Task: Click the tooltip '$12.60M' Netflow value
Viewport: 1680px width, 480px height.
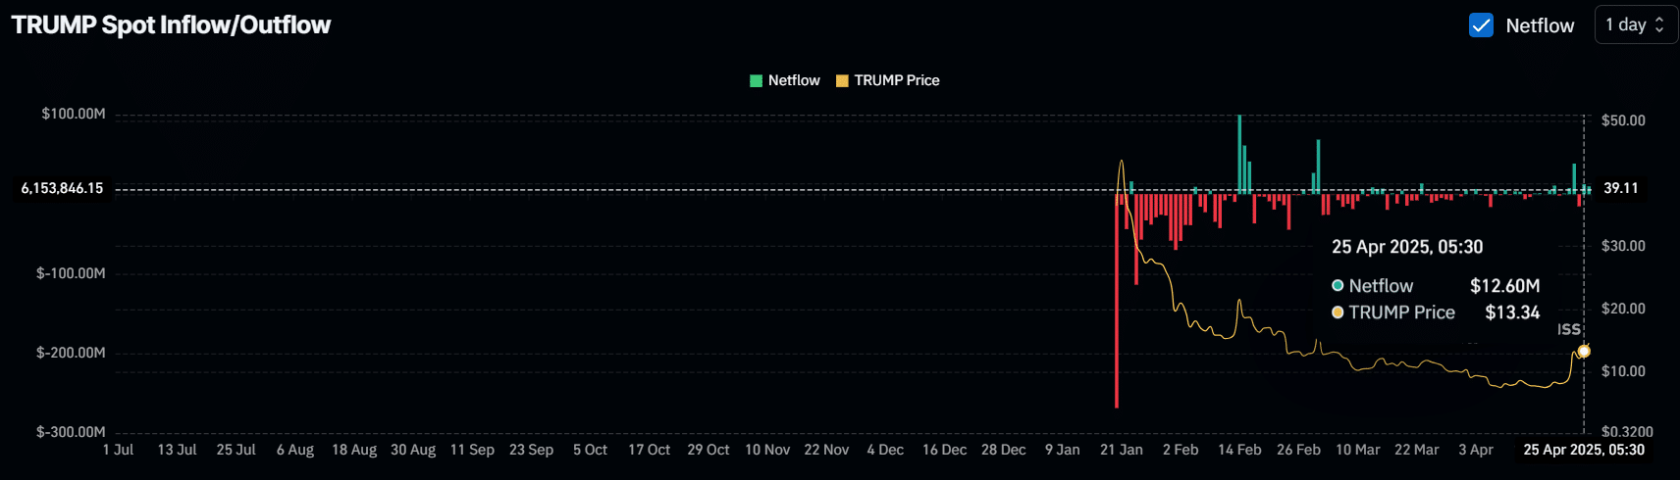Action: click(x=1504, y=286)
